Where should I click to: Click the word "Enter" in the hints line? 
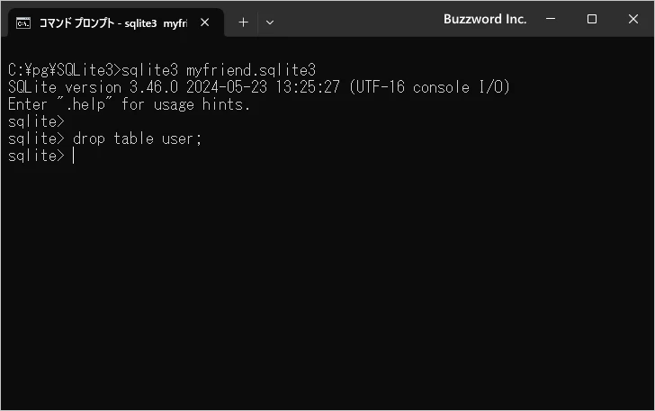click(28, 104)
